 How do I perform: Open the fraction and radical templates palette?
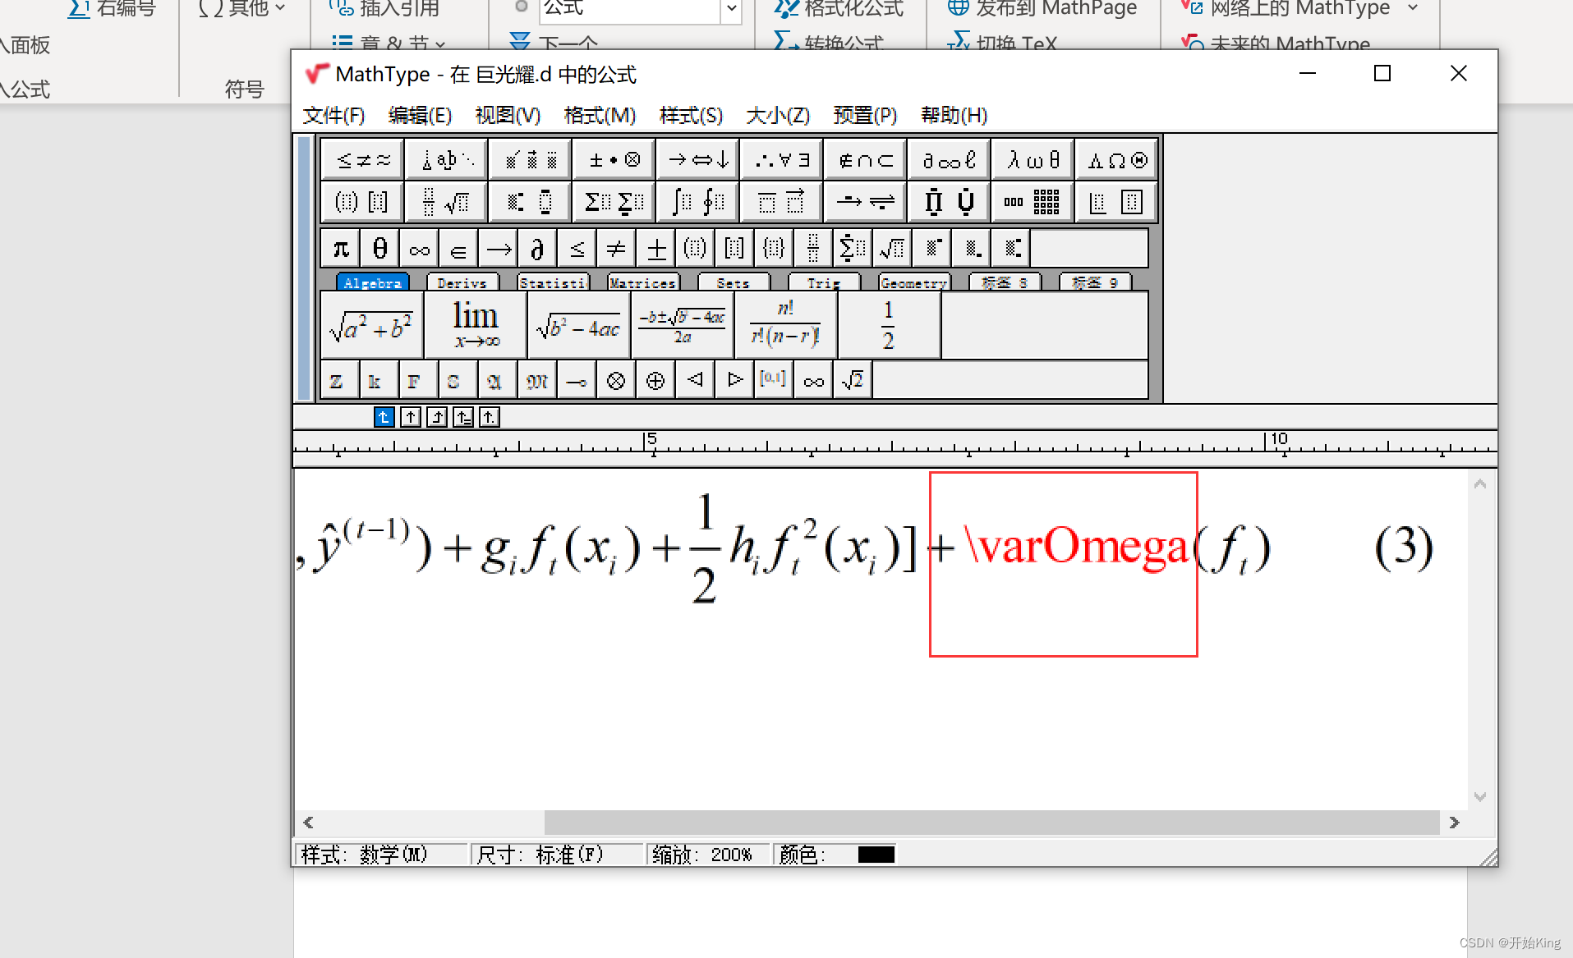[445, 201]
